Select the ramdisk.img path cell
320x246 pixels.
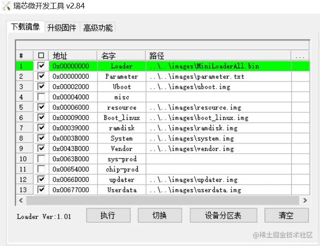click(x=219, y=128)
